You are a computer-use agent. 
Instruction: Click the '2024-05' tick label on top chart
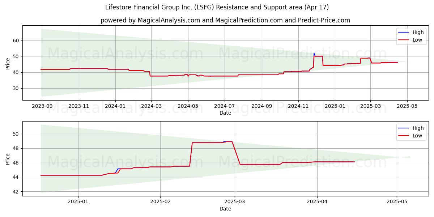(x=188, y=107)
